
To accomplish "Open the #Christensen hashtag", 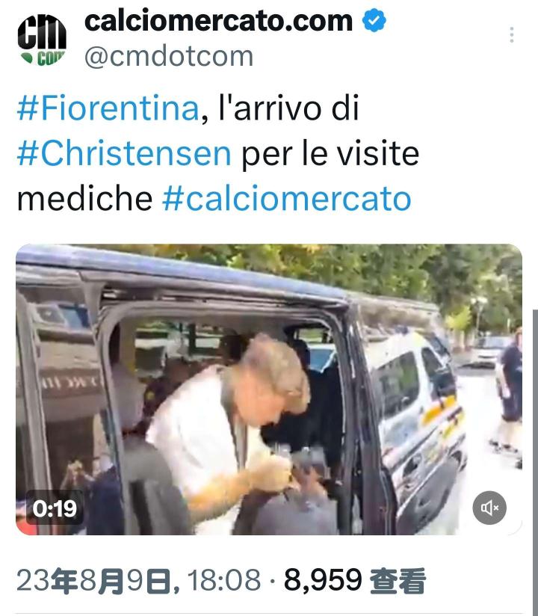I will pyautogui.click(x=124, y=153).
